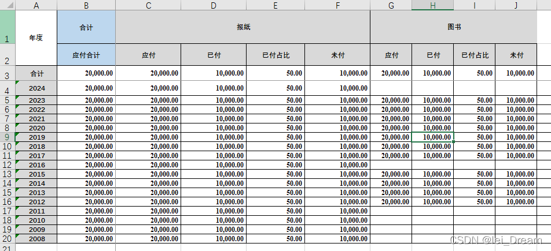This screenshot has height=251, width=551.
Task: Select the 2017 year cell
Action: click(36, 156)
